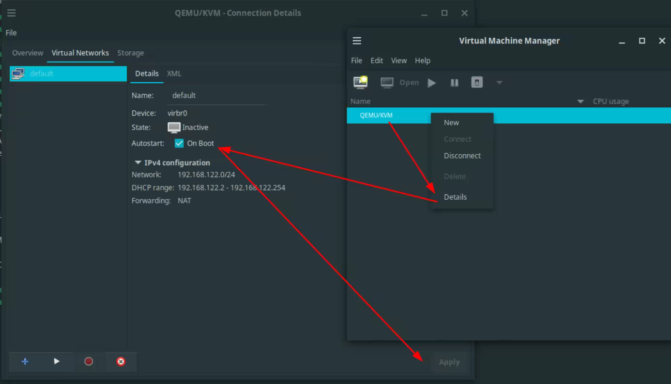Click the add network plus icon
This screenshot has height=384, width=671.
(25, 361)
